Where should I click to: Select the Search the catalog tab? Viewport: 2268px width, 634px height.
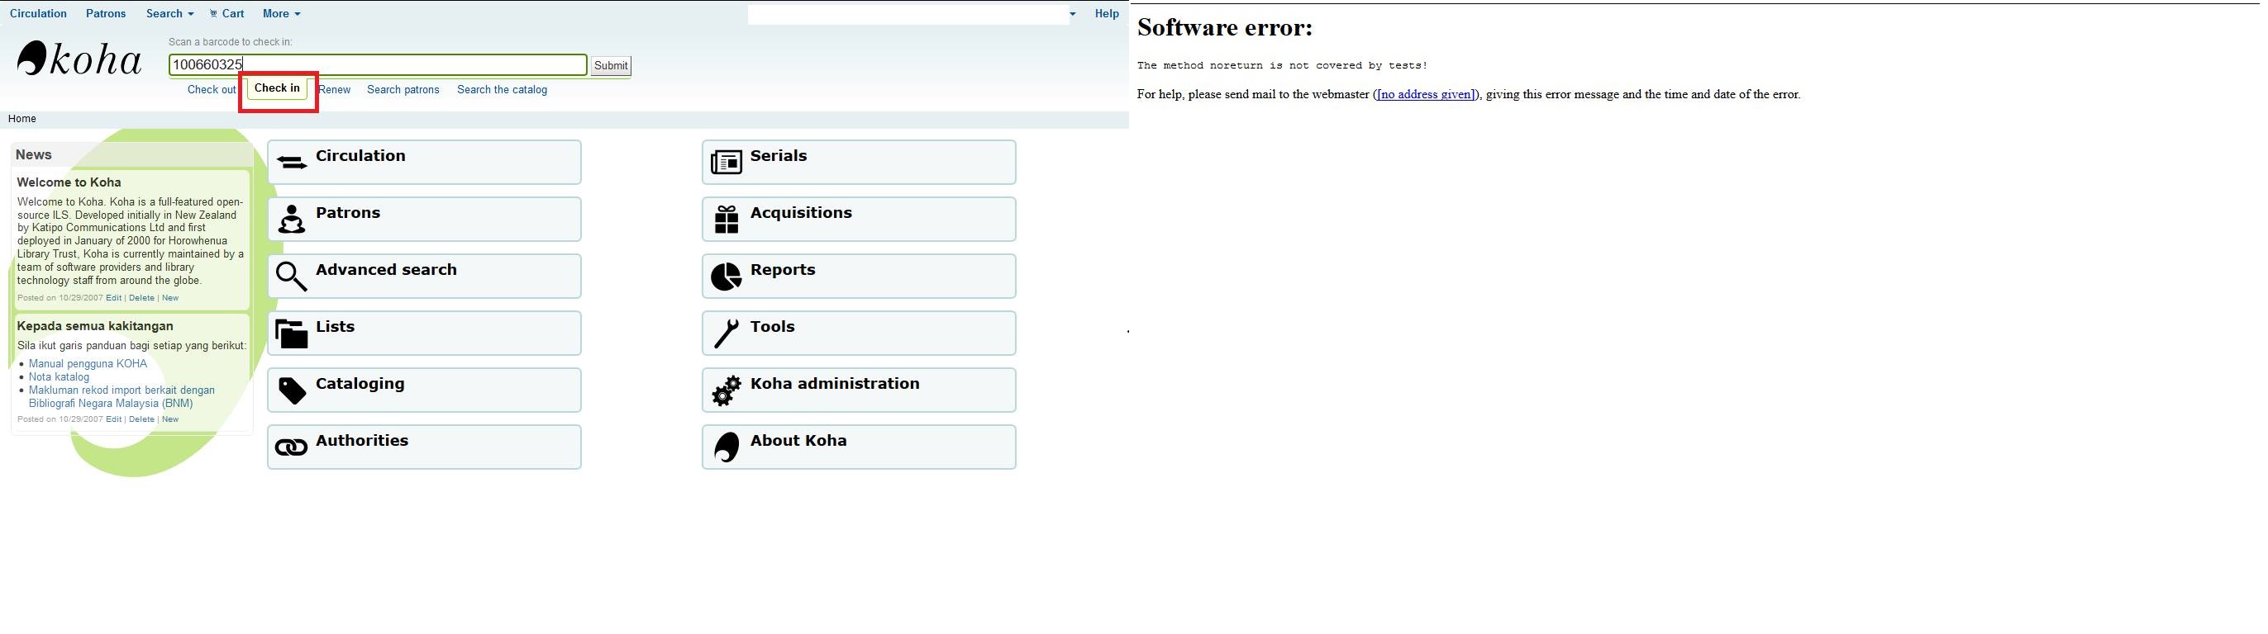pos(502,90)
